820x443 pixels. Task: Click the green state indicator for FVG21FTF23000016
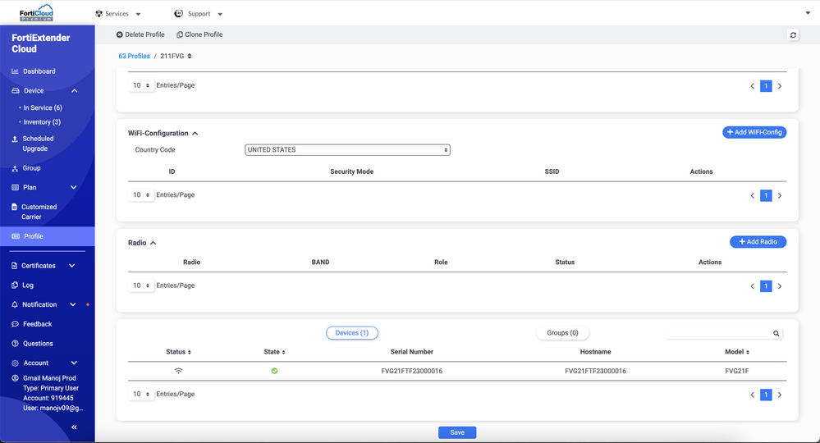point(274,371)
